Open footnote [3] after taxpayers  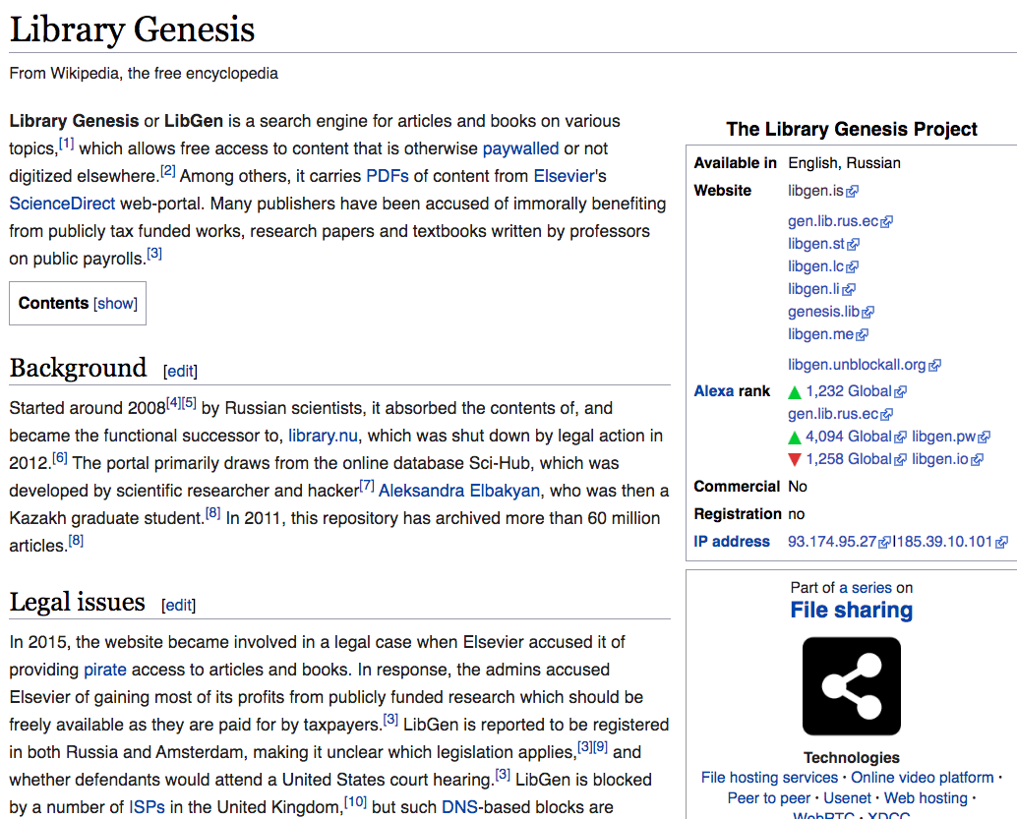(390, 719)
